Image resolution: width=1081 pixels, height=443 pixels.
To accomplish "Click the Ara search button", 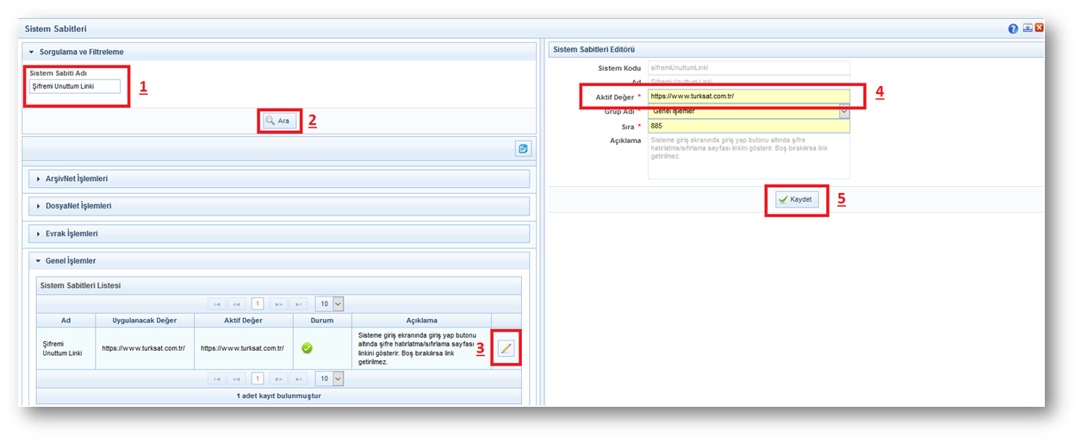I will (279, 122).
